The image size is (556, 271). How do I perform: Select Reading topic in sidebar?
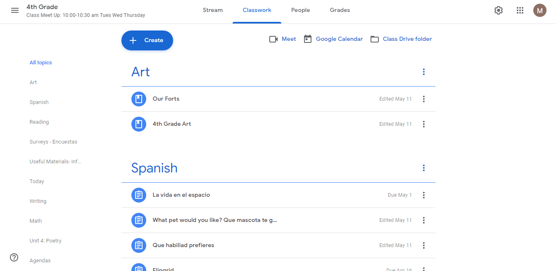pos(39,122)
